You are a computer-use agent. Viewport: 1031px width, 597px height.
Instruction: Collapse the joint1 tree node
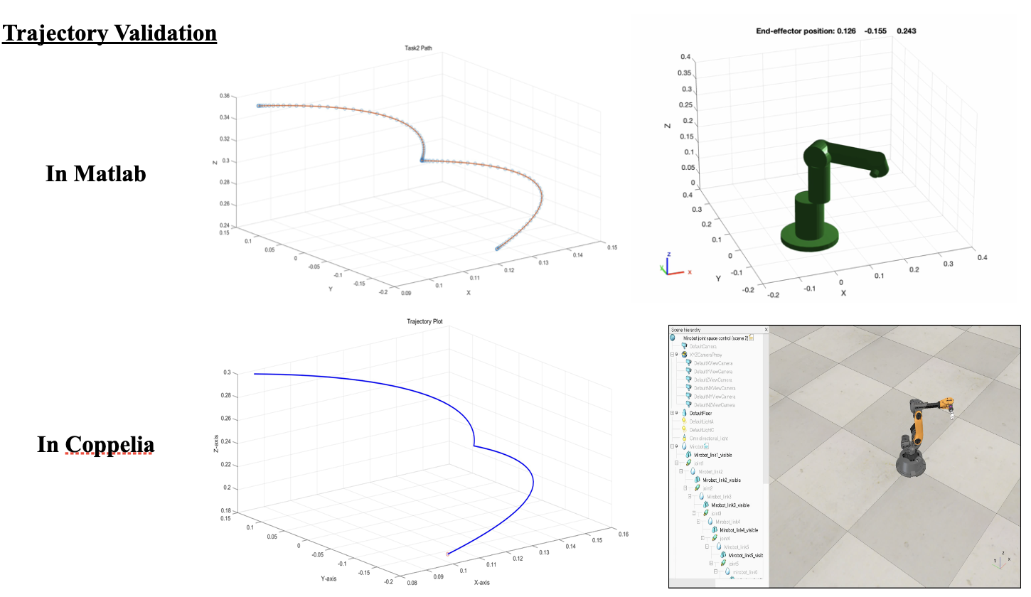[677, 463]
